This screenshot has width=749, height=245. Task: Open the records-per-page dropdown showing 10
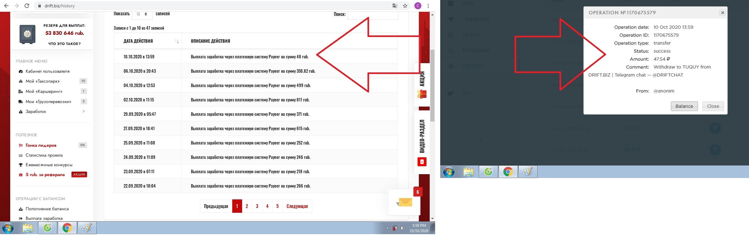142,14
